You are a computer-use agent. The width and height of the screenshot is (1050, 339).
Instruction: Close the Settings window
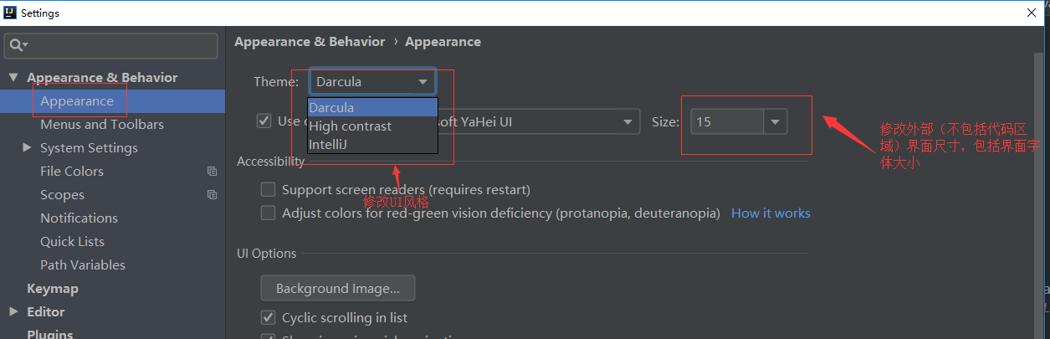click(1032, 13)
